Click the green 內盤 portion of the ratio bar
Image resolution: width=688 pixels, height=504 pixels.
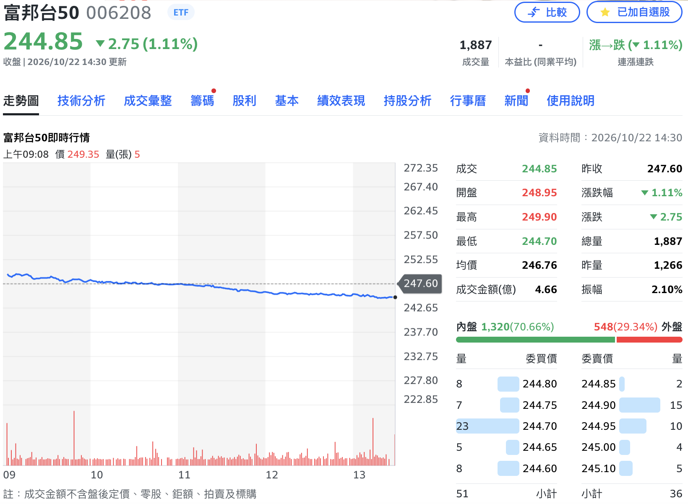(x=535, y=340)
